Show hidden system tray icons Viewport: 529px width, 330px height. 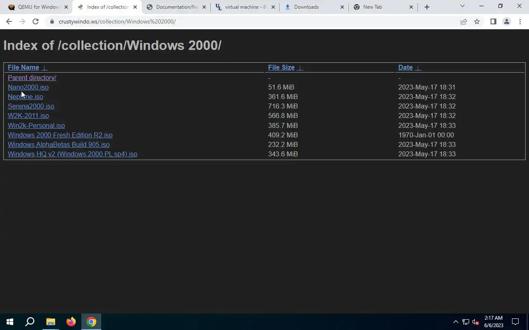(x=455, y=322)
